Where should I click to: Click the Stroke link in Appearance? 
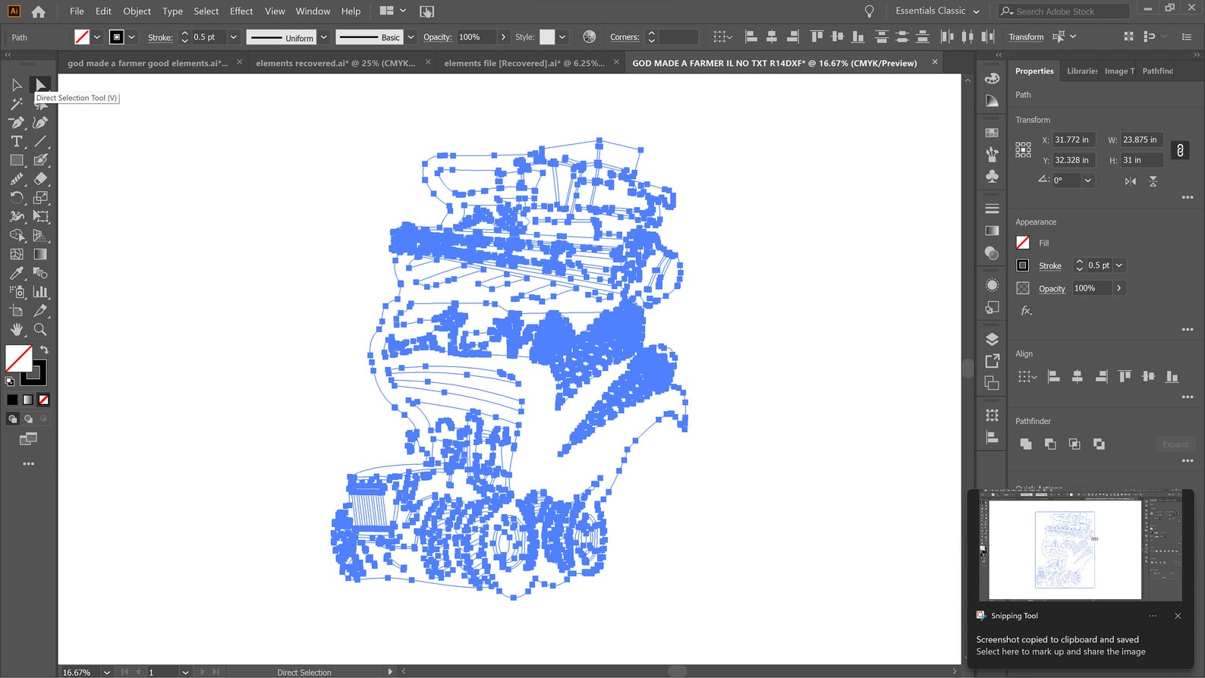click(x=1049, y=265)
